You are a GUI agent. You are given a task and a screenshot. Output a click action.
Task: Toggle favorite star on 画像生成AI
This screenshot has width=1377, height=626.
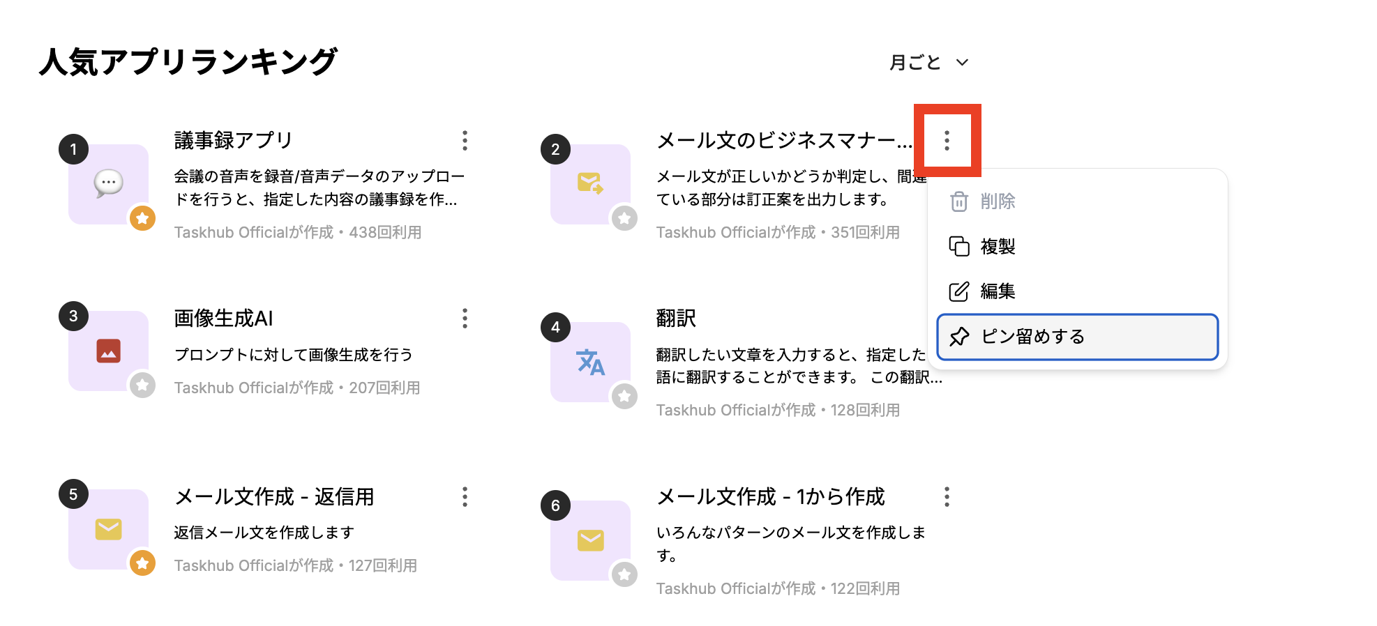pyautogui.click(x=142, y=385)
